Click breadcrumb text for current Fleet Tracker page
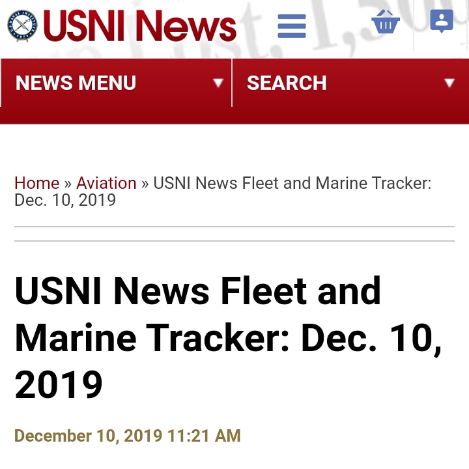 (x=292, y=183)
